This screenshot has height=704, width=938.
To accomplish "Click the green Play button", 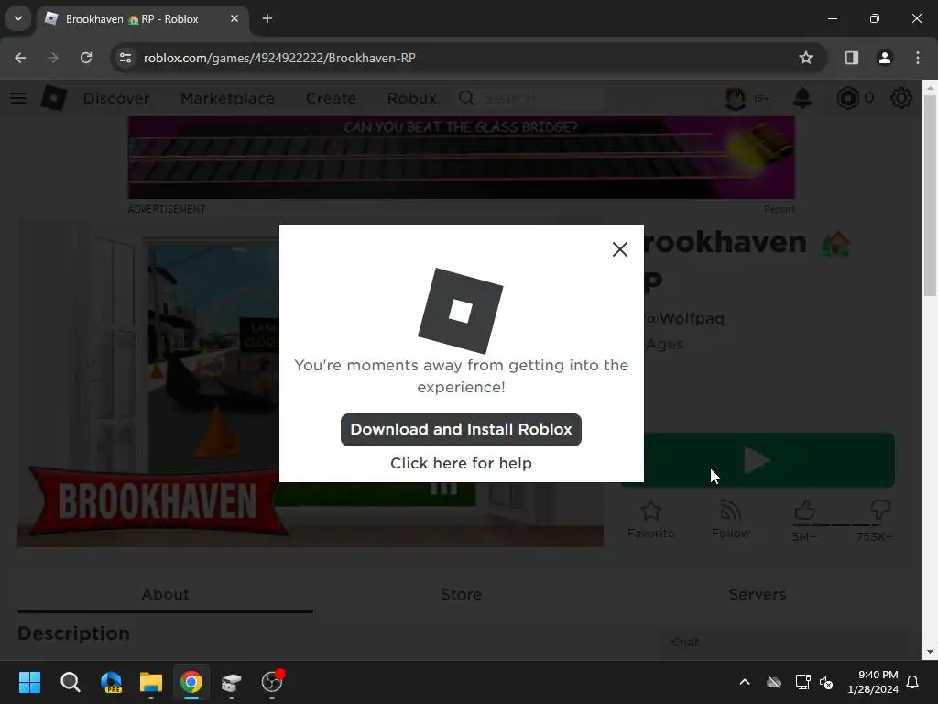I will [x=758, y=460].
